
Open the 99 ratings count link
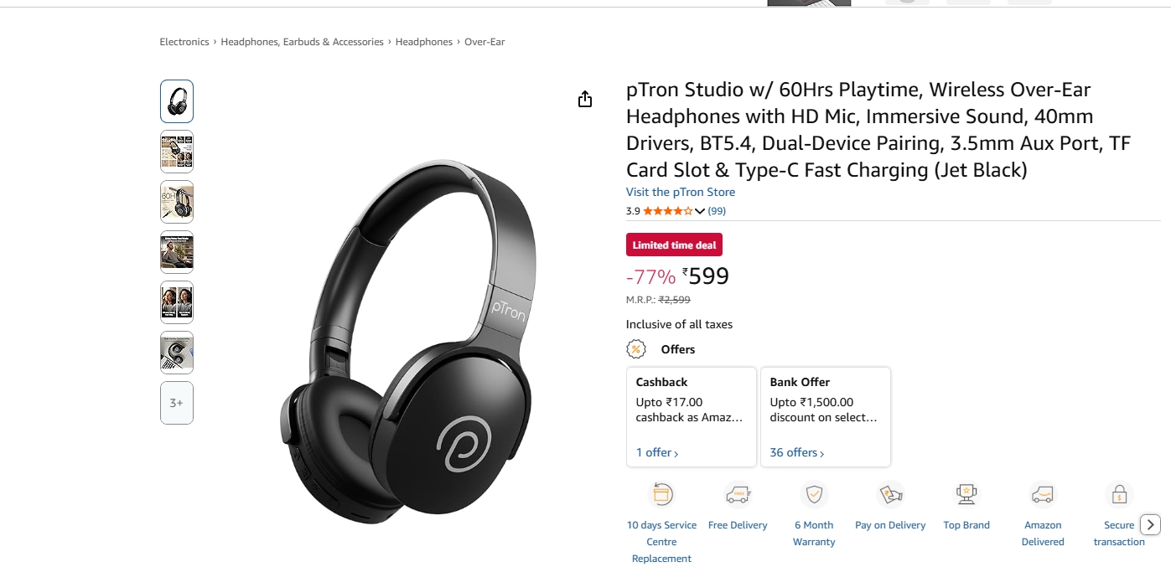[x=717, y=211]
